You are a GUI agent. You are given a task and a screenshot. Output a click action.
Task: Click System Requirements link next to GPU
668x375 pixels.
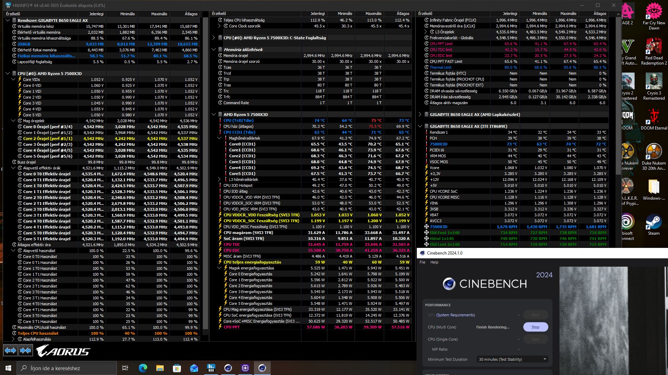(455, 315)
